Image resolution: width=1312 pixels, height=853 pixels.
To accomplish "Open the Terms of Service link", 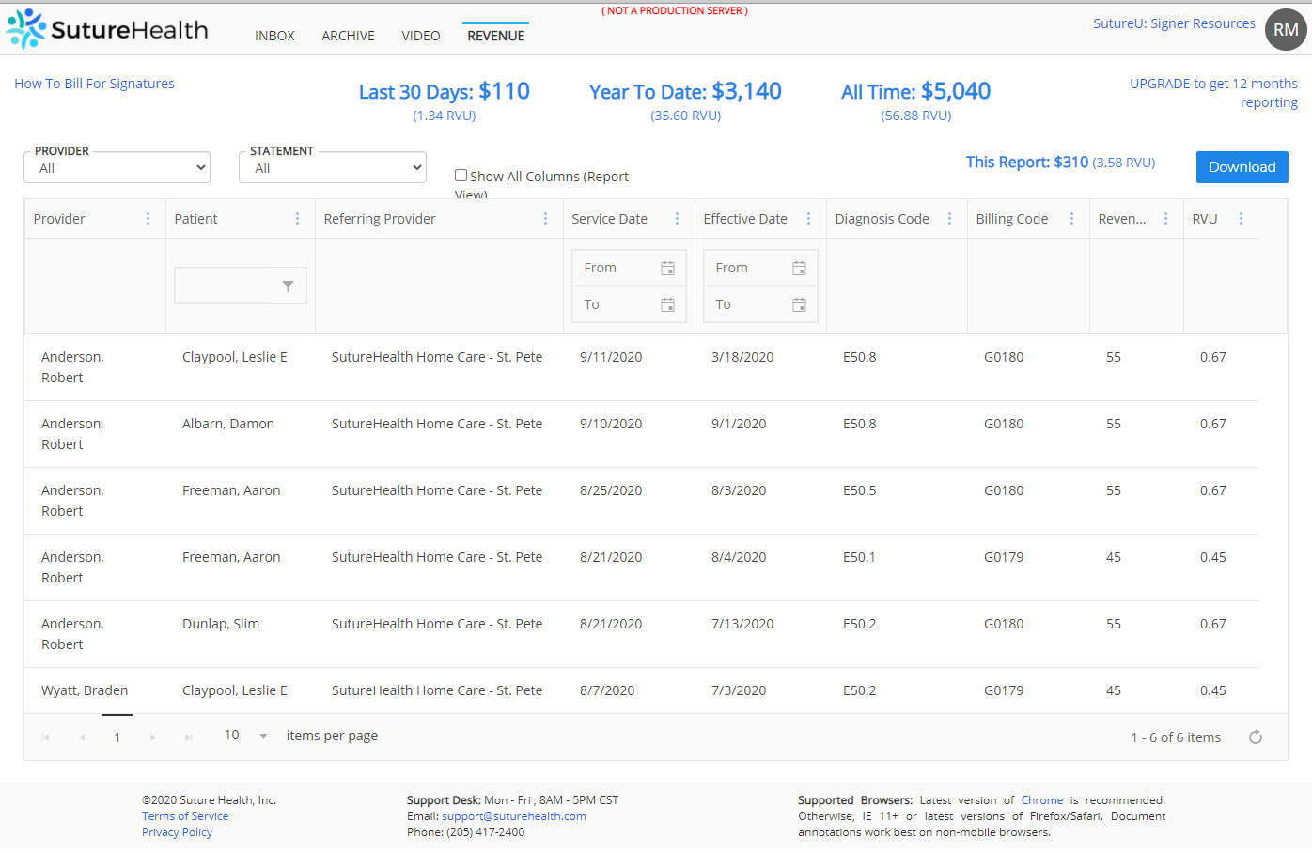I will pyautogui.click(x=185, y=816).
